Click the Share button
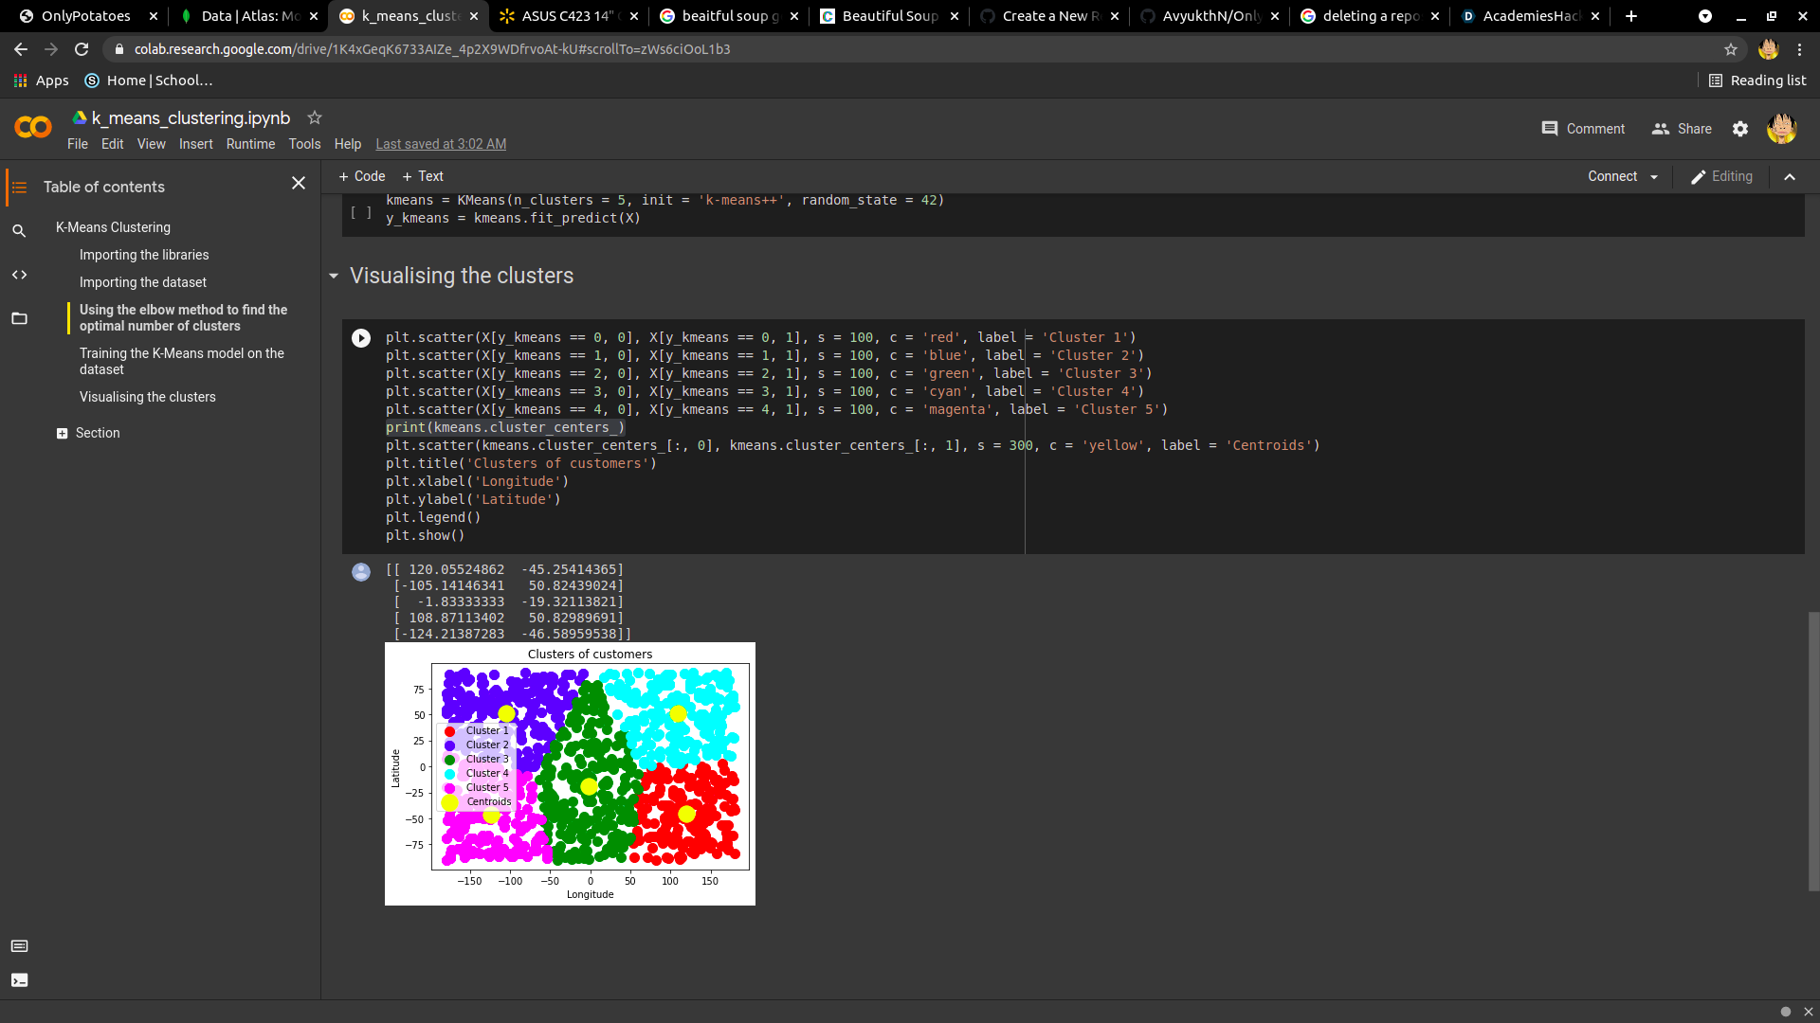 [x=1682, y=129]
